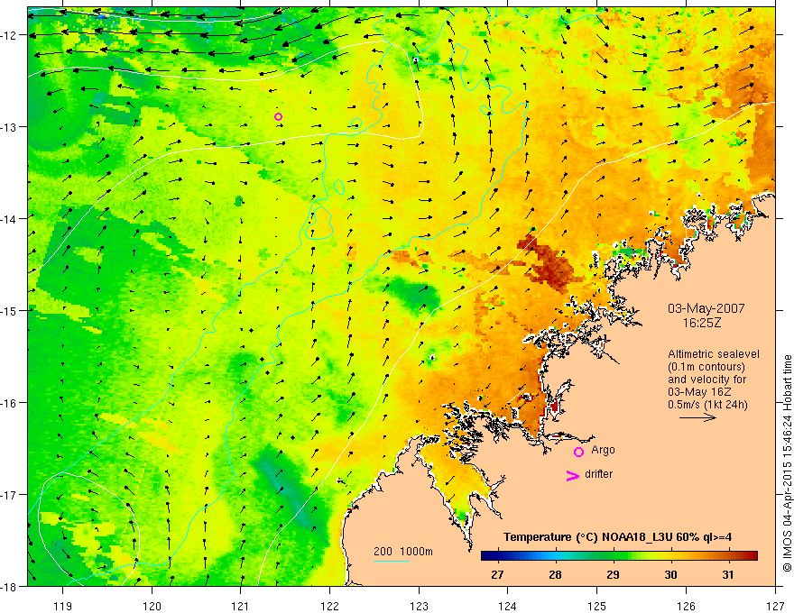Click the longitude label 125
794x613 pixels.
pos(597,606)
